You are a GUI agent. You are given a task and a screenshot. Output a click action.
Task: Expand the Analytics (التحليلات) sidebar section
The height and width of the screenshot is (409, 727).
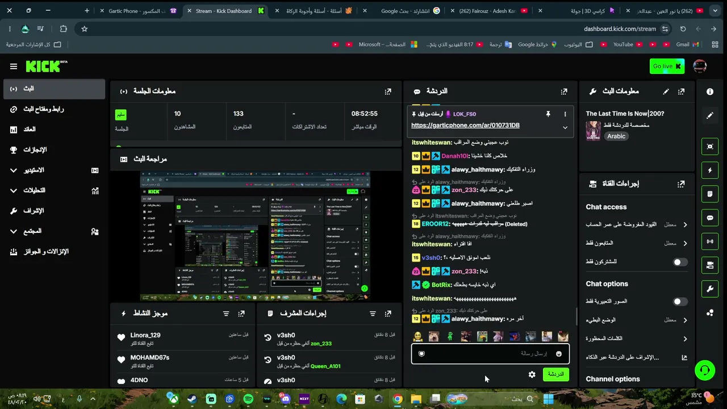coord(54,191)
